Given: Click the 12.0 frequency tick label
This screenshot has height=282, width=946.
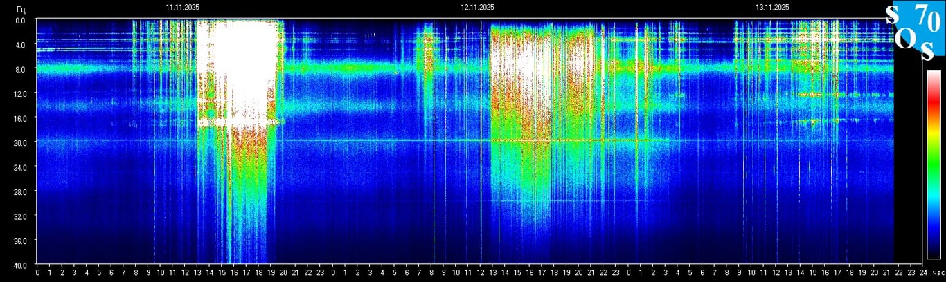Looking at the screenshot, I should pyautogui.click(x=21, y=94).
